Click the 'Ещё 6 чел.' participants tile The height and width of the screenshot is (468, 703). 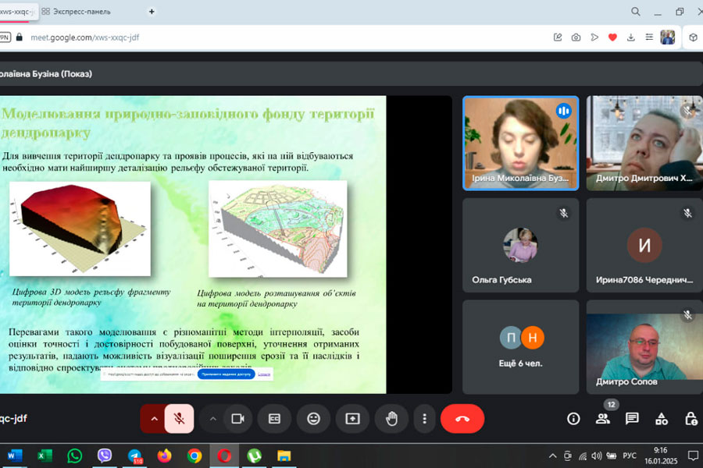pos(521,347)
